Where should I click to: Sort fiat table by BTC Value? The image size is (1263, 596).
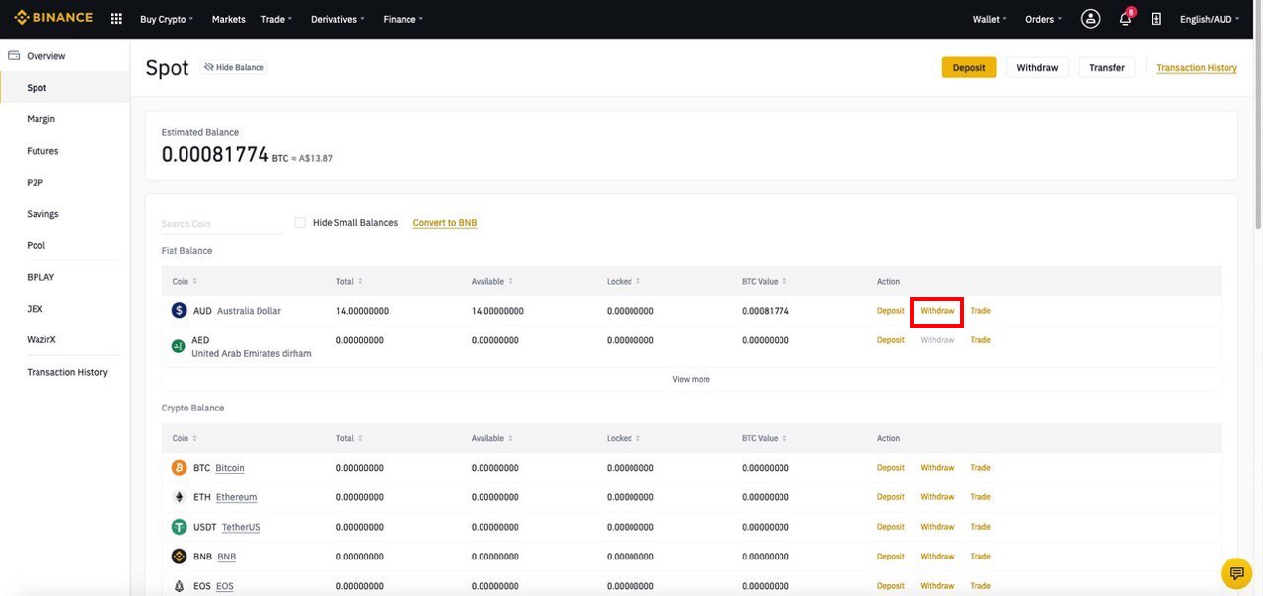pyautogui.click(x=765, y=281)
